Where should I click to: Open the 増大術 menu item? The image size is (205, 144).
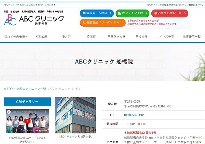coord(66,37)
